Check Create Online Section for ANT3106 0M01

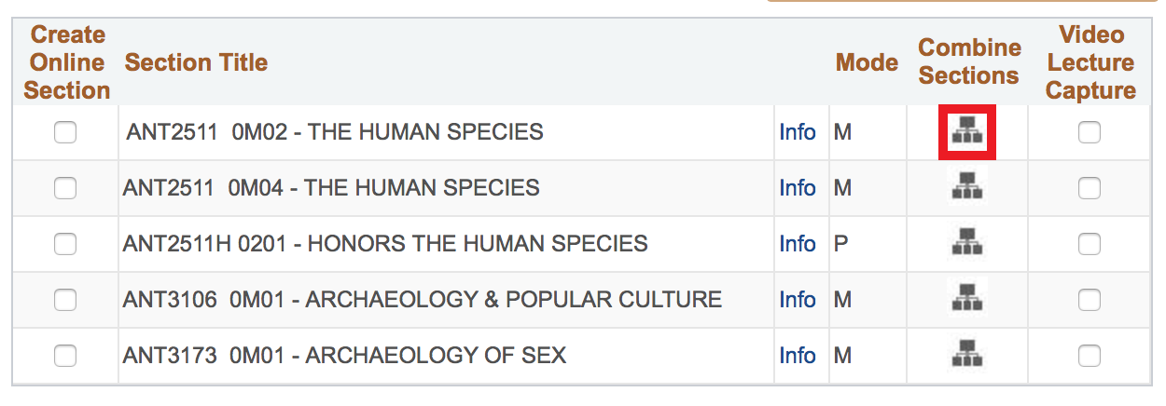click(65, 300)
